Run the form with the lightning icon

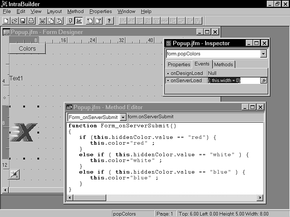tap(71, 21)
